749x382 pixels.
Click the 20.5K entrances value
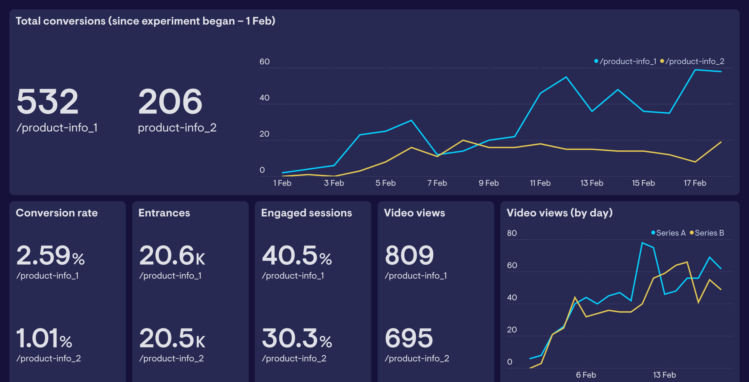point(172,338)
